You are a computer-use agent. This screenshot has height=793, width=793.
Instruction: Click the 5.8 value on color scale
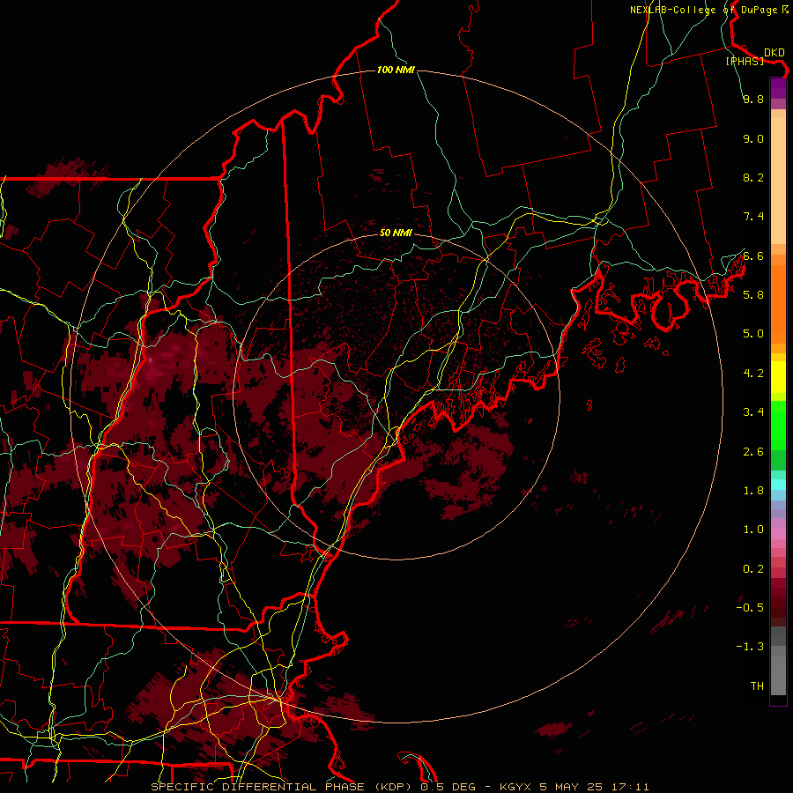[x=753, y=295]
